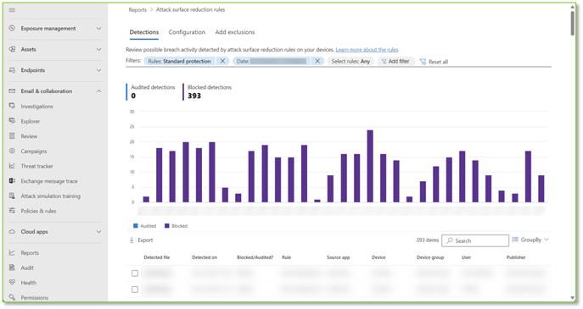Click the Threat tracker sidebar icon
The height and width of the screenshot is (309, 583).
pos(12,166)
